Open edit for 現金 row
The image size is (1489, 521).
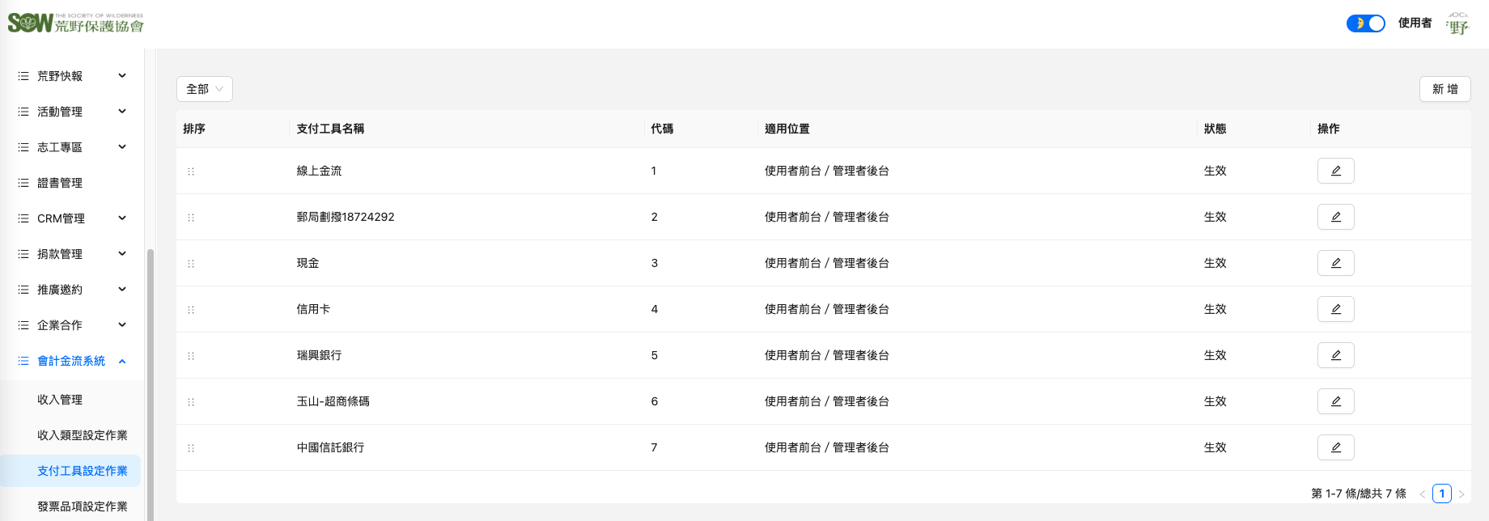point(1335,263)
